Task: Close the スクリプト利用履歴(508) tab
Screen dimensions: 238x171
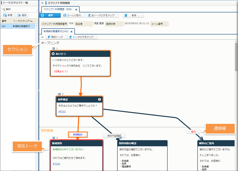Action: [x=76, y=9]
